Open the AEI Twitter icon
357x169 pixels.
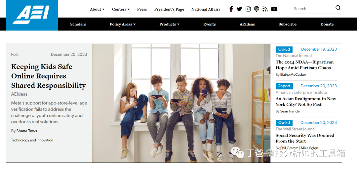[x=239, y=9]
